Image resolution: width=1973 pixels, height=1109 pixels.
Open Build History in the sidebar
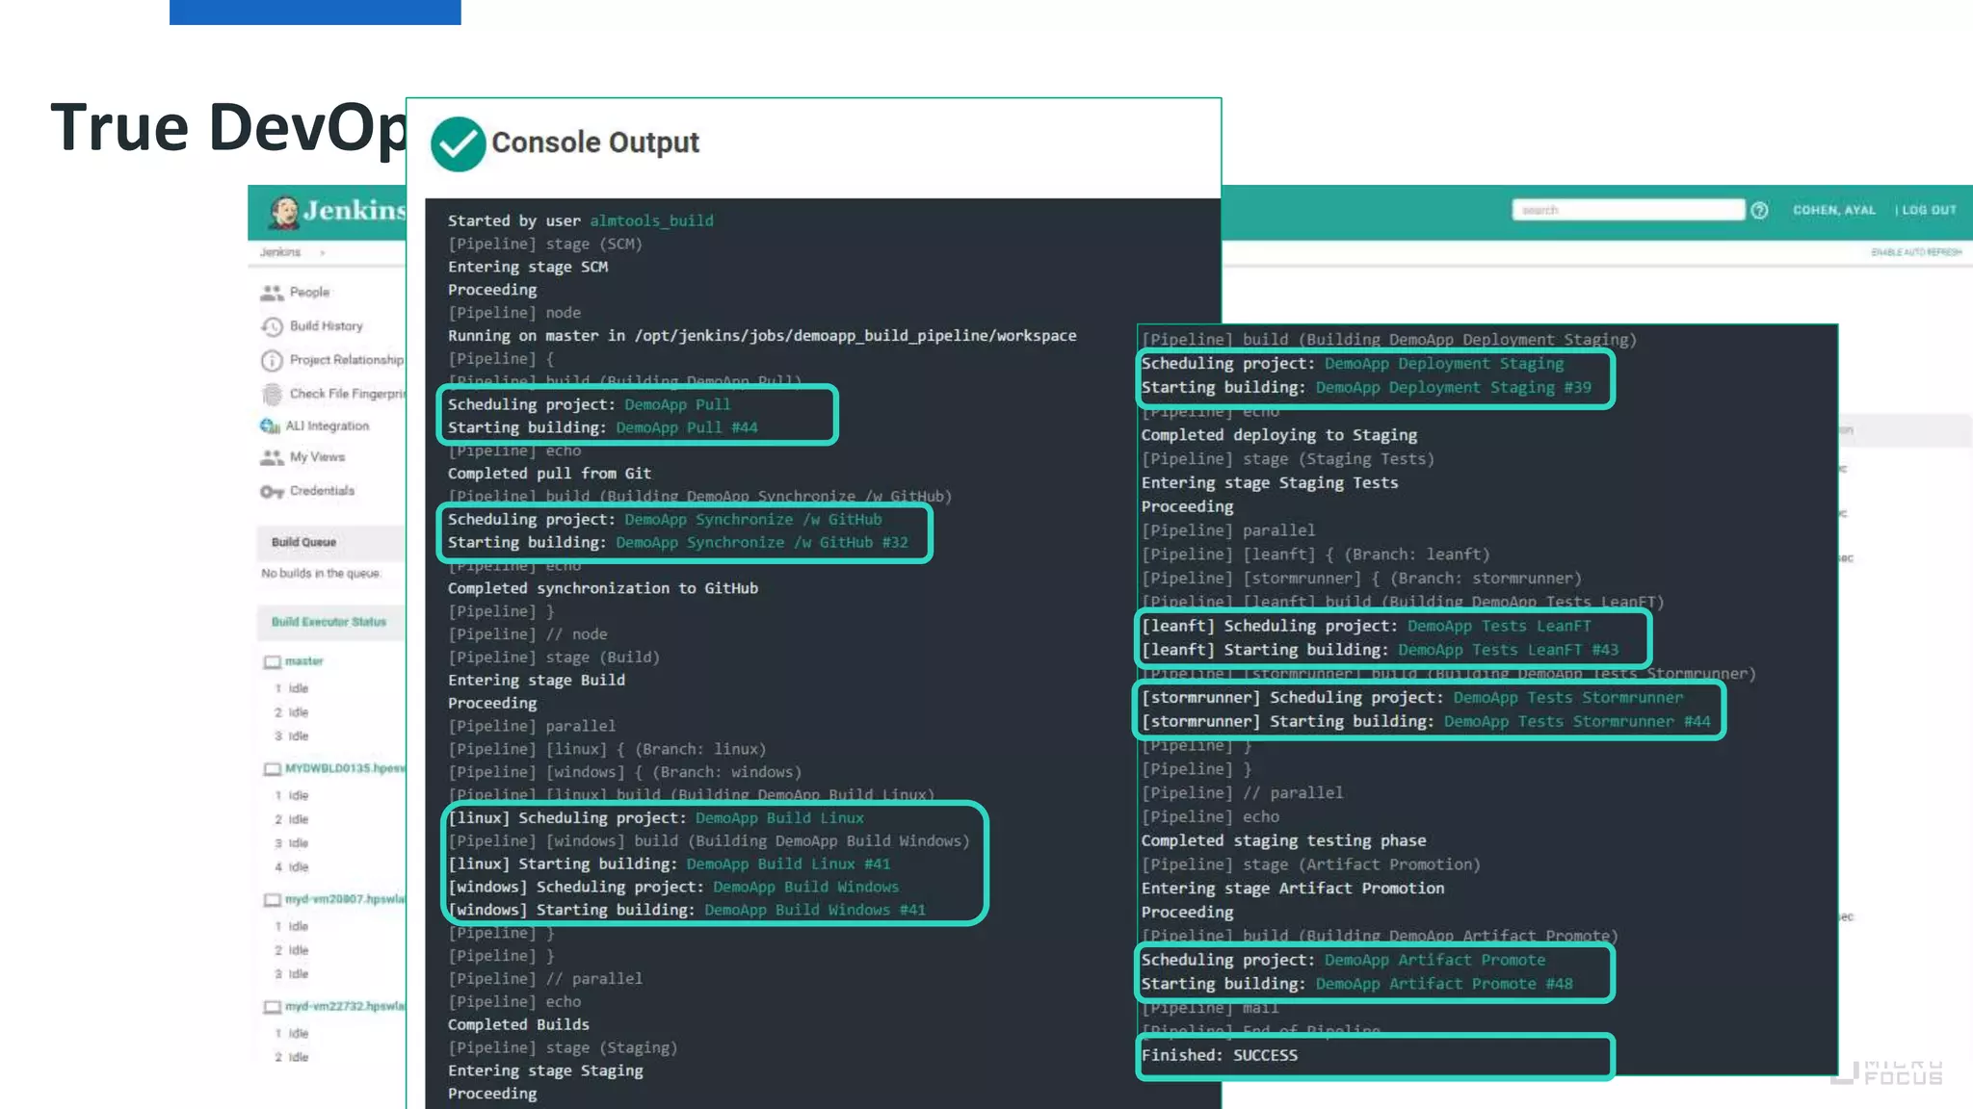[x=327, y=325]
